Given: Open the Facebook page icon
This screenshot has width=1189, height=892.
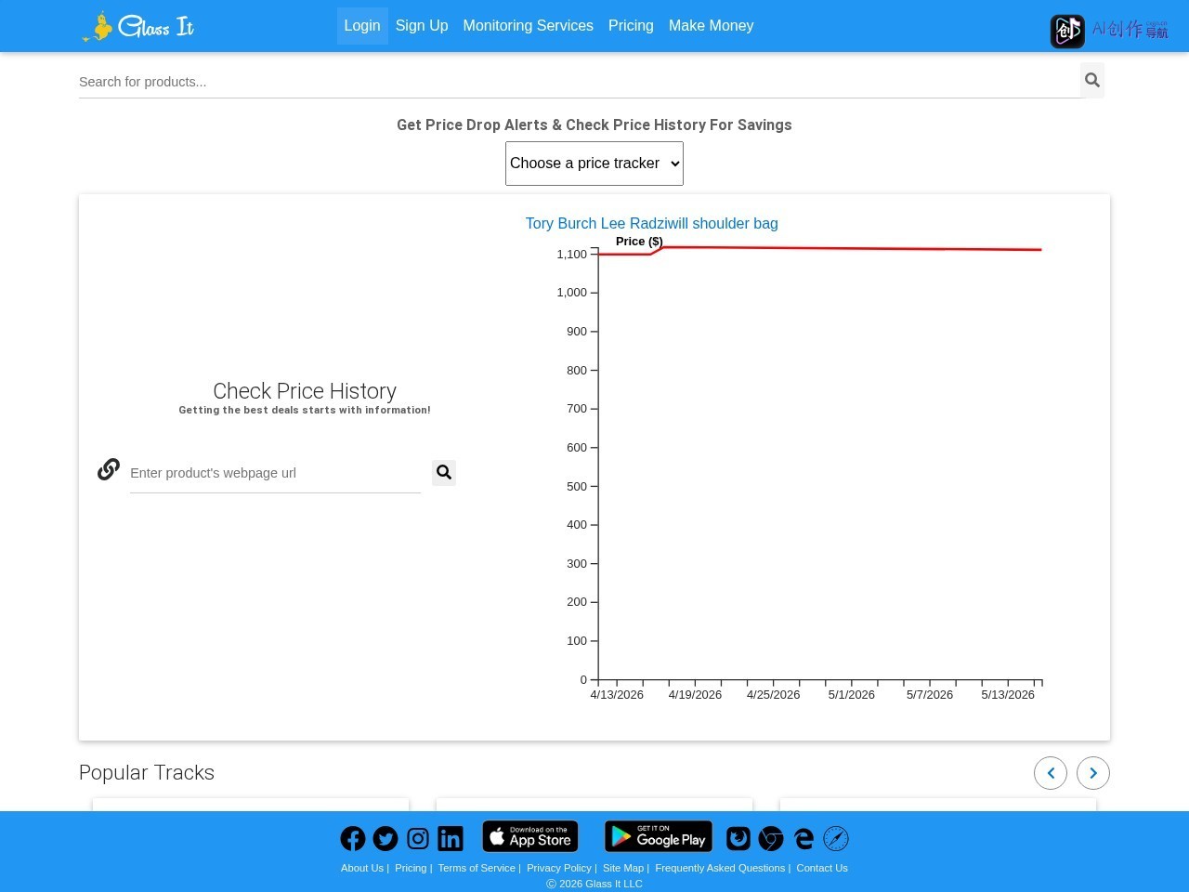Looking at the screenshot, I should tap(353, 839).
